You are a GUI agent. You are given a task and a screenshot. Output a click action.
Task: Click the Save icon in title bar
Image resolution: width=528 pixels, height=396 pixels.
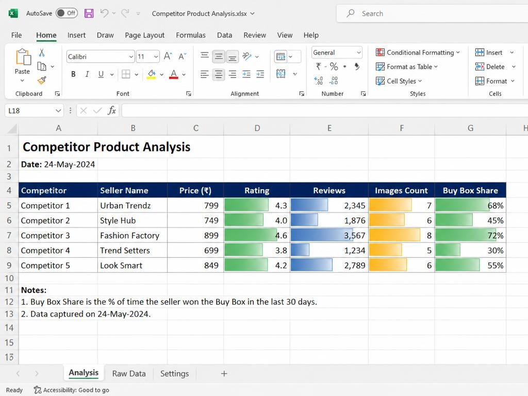click(x=89, y=13)
